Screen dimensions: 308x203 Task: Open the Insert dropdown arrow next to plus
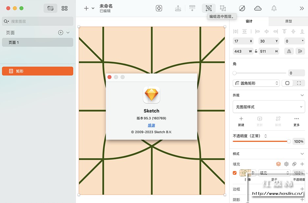point(93,8)
